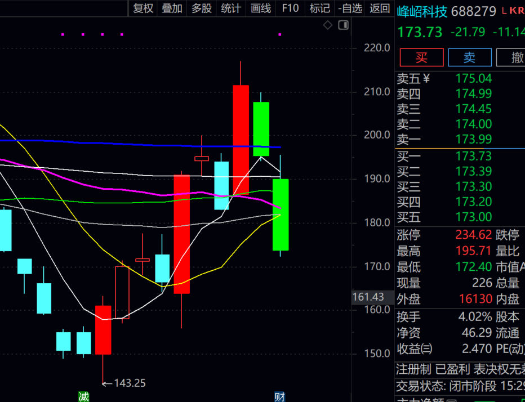Open the 统计 statistics tool
The image size is (525, 402).
[231, 8]
